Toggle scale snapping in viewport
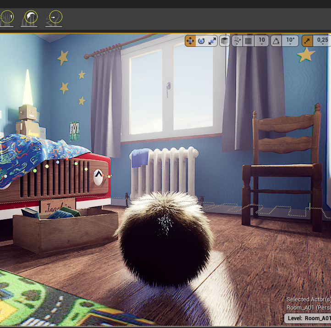This screenshot has width=331, height=328. (x=307, y=41)
